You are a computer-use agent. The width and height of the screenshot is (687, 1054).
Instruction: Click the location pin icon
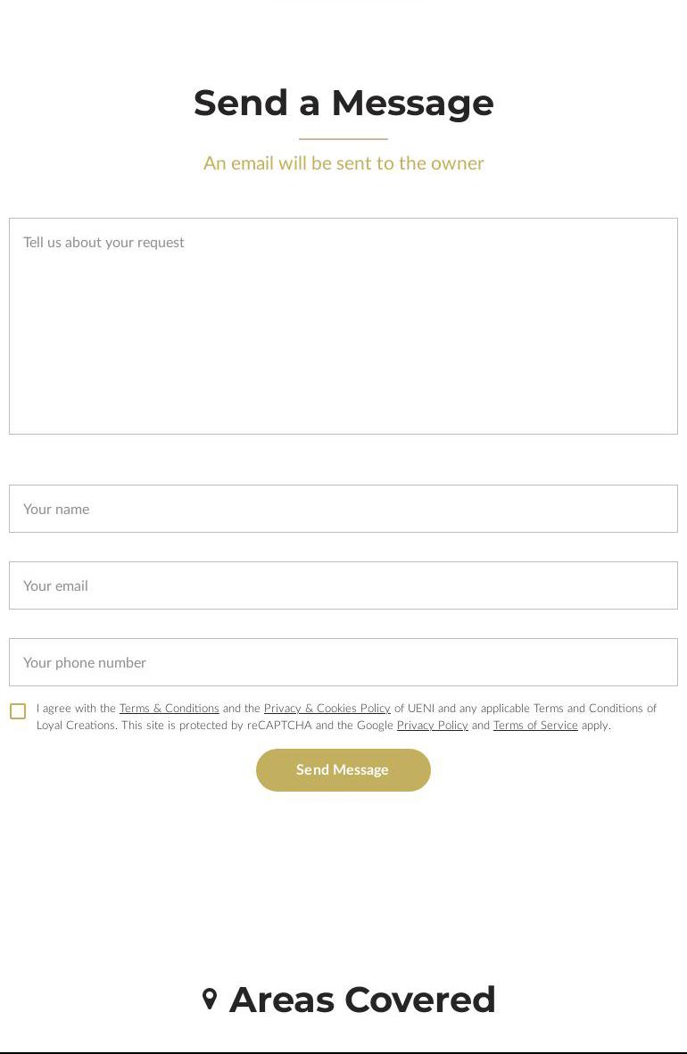210,1000
